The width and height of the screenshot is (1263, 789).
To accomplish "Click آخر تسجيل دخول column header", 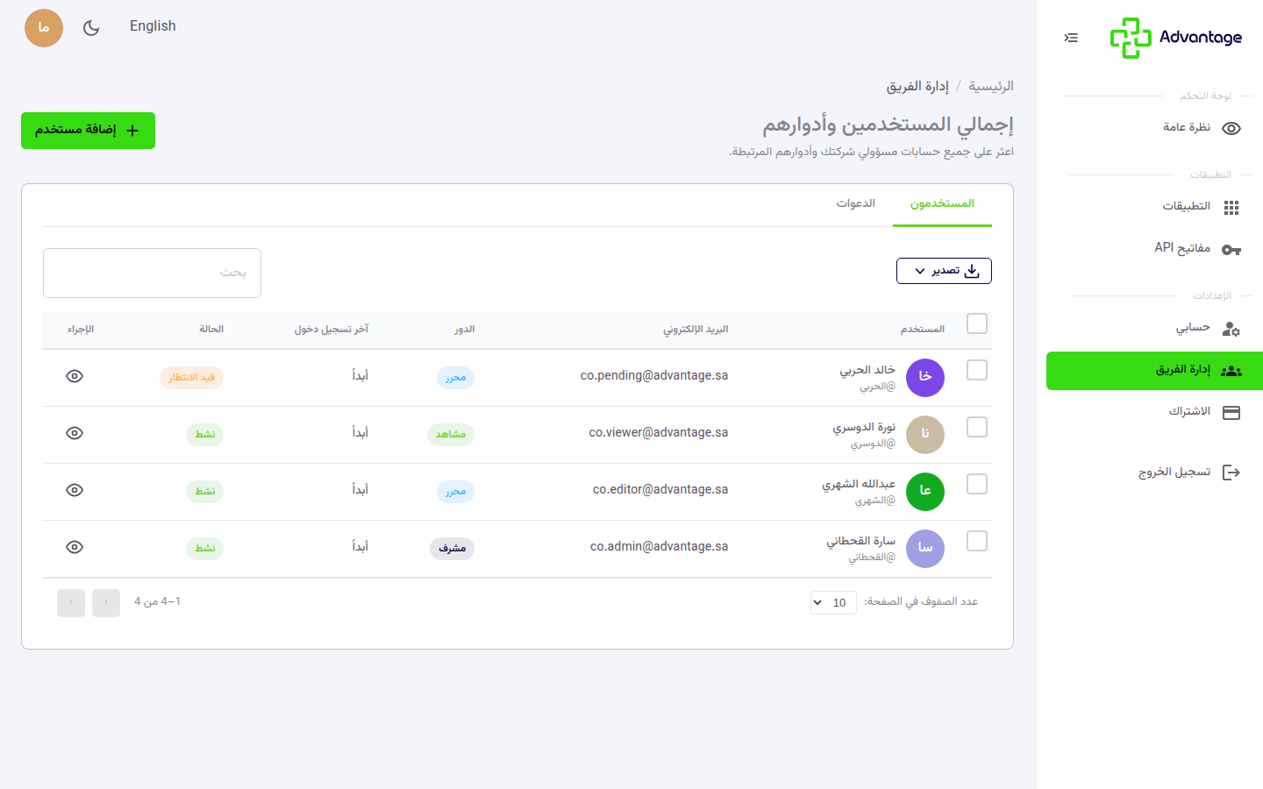I will 331,330.
